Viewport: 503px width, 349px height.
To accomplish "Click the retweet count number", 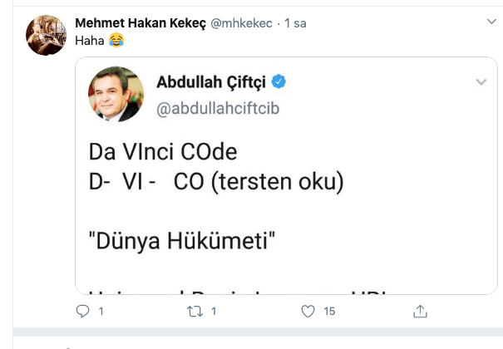I will click(214, 311).
